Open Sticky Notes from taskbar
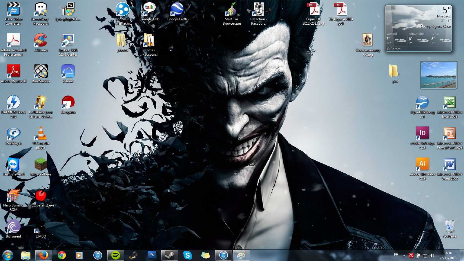The width and height of the screenshot is (464, 261). 206,255
